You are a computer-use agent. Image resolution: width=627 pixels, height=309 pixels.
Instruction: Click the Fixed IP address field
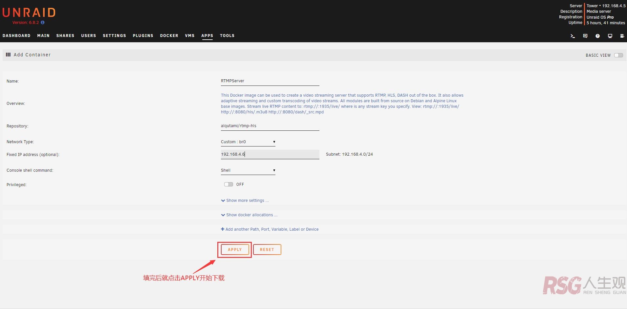pyautogui.click(x=270, y=154)
